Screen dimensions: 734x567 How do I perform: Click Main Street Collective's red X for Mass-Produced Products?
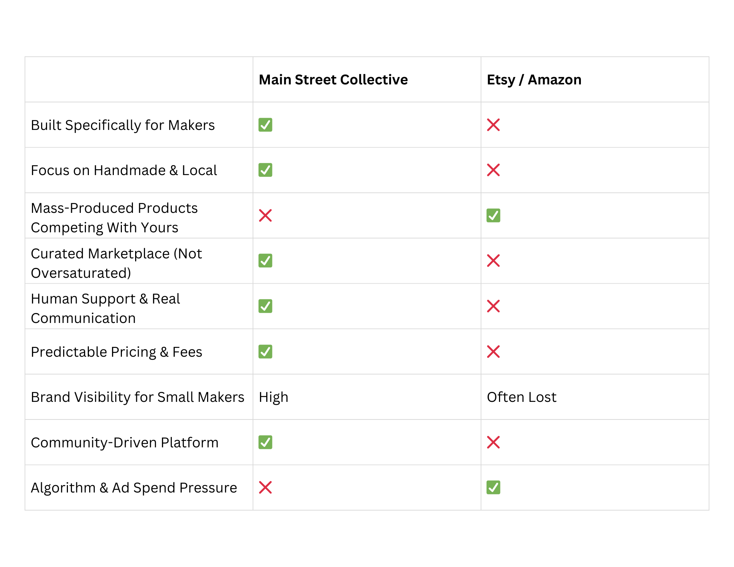(x=265, y=215)
